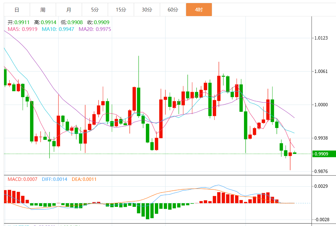Image resolution: width=336 pixels, height=226 pixels.
Task: Click the 1.0000 price axis label
Action: tap(321, 105)
